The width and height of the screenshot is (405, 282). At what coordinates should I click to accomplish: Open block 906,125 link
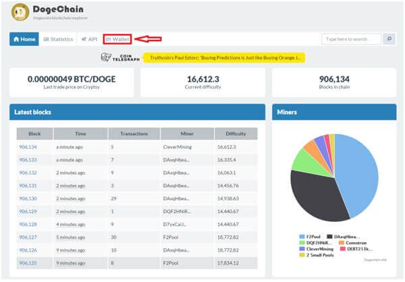tap(28, 262)
